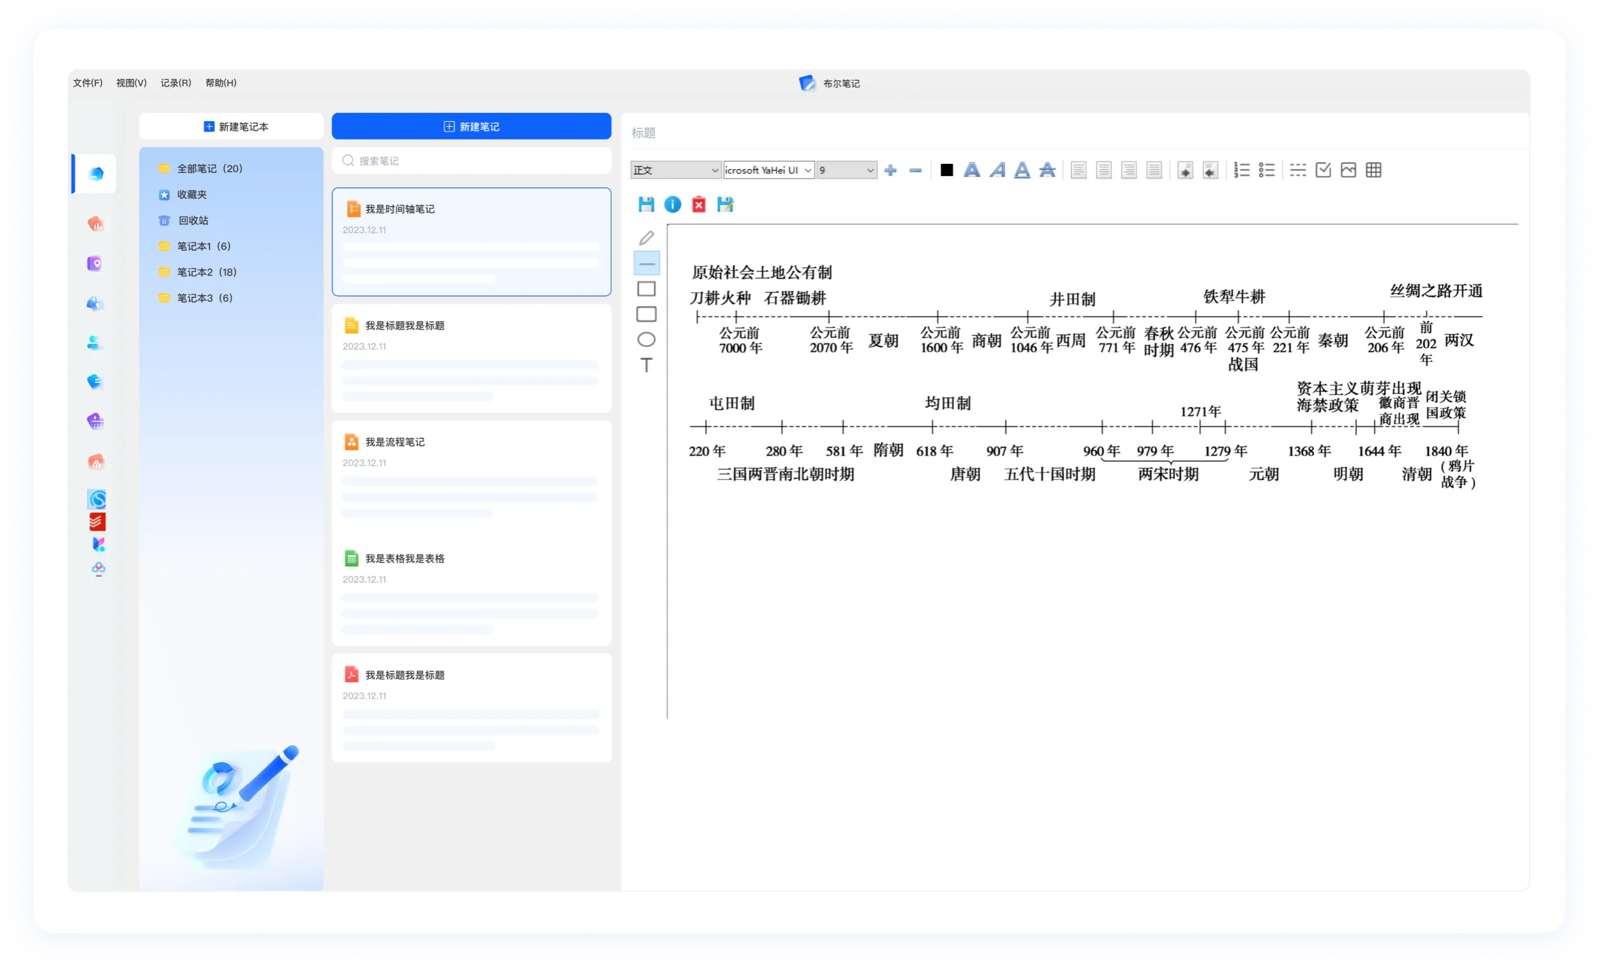Open the 文件(F) menu

(x=87, y=83)
